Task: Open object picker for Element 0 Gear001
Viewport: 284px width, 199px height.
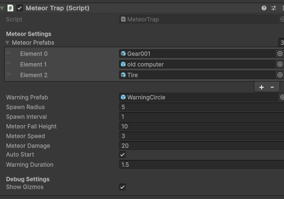Action: [280, 54]
